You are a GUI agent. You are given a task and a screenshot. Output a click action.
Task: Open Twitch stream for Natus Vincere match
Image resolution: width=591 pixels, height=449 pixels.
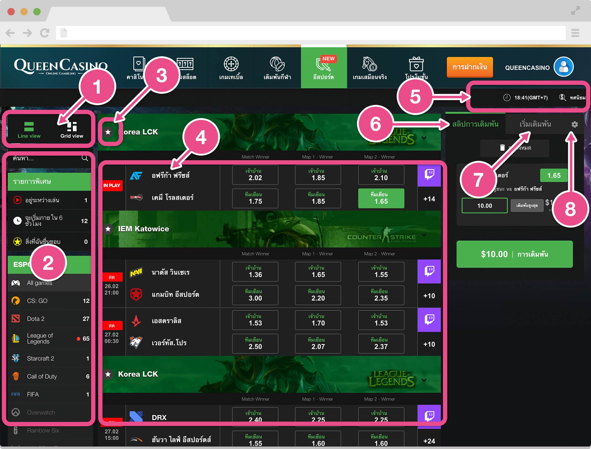[429, 272]
